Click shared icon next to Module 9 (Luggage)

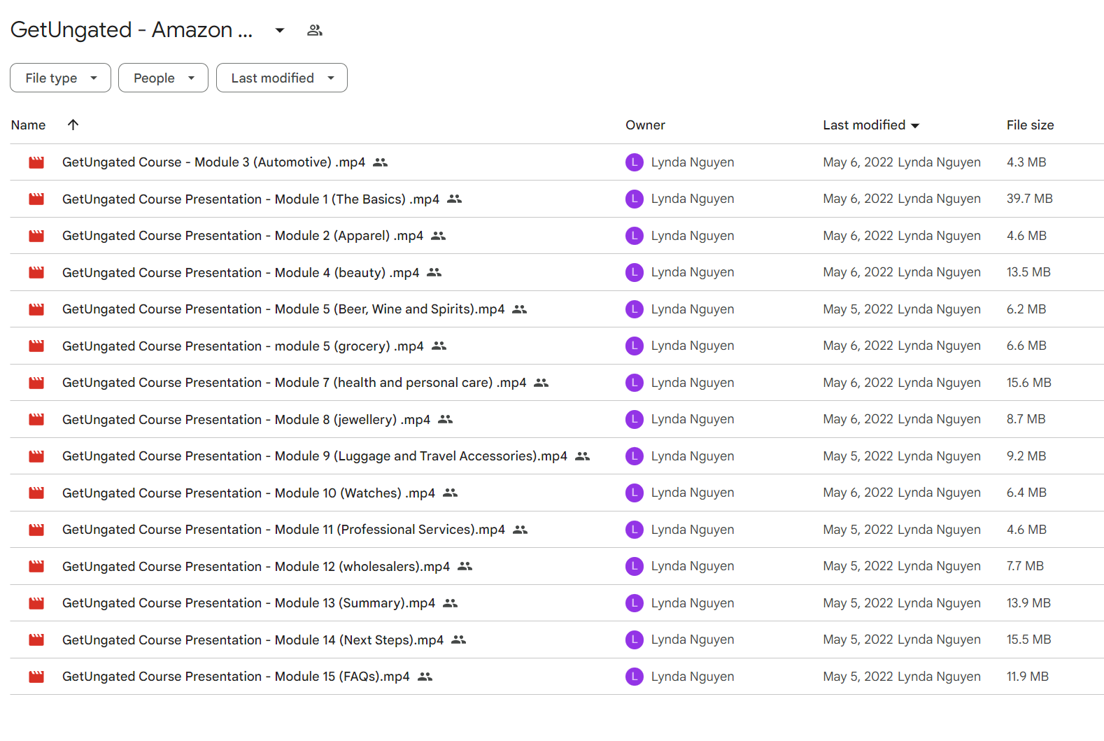click(582, 456)
